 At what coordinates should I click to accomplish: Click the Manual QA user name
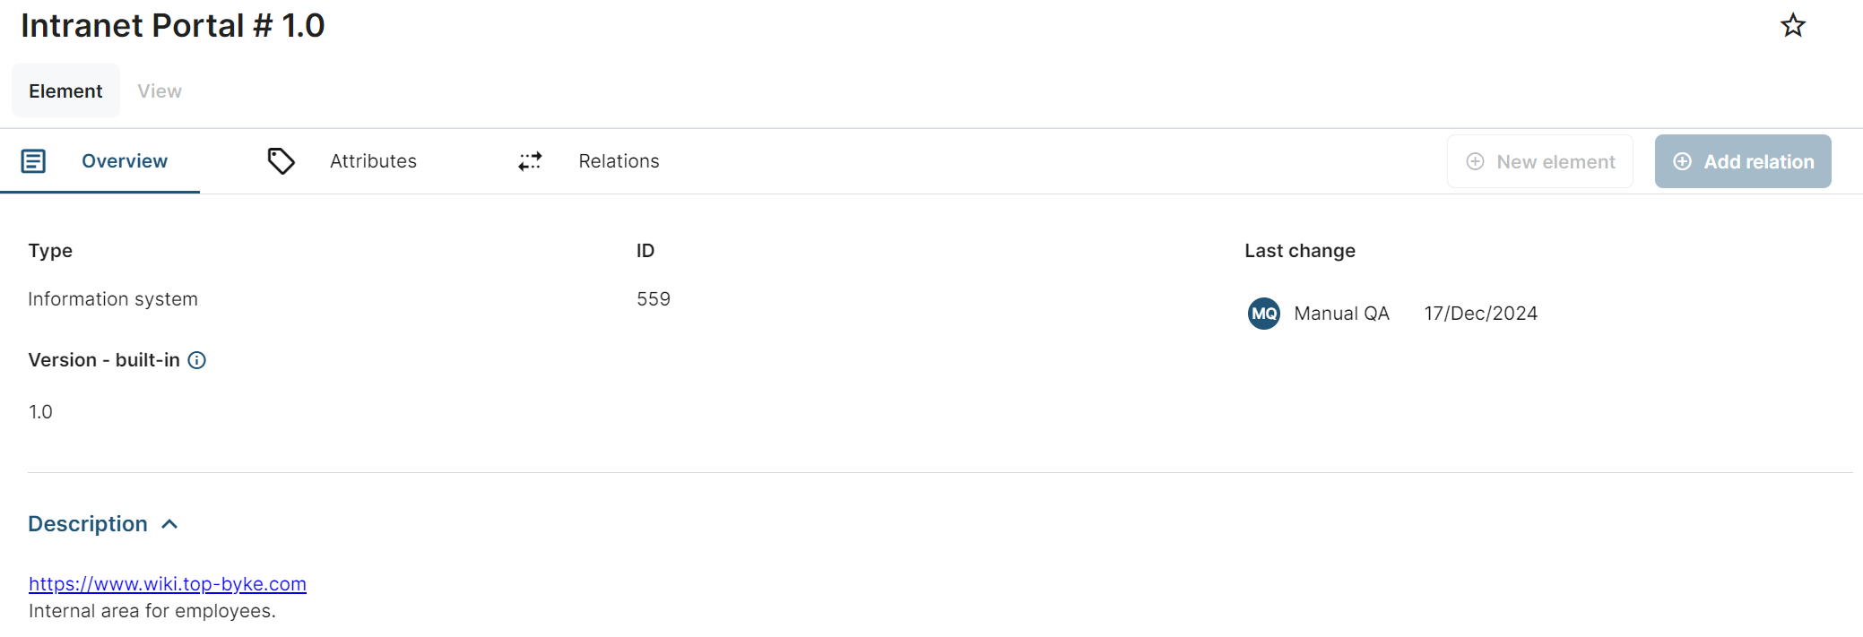(1341, 314)
